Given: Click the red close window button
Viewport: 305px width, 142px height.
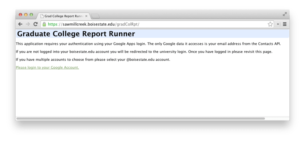Looking at the screenshot, I should point(20,15).
